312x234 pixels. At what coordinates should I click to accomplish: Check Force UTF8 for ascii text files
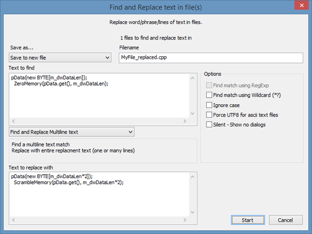coord(209,115)
